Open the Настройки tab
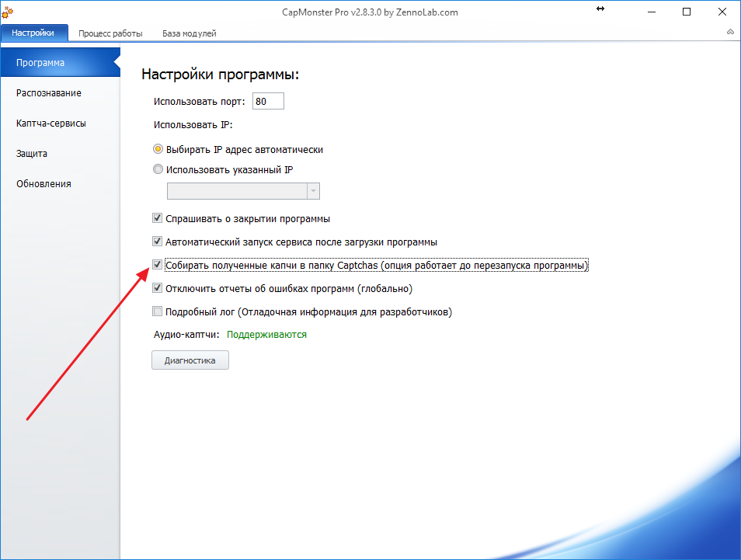 click(33, 33)
